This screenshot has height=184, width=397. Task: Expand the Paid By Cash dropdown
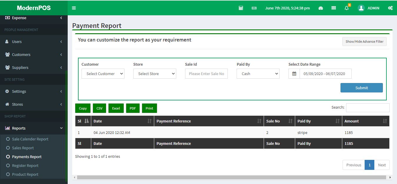click(258, 74)
